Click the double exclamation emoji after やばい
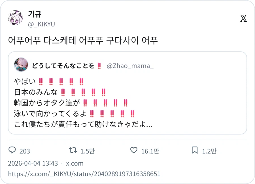The image size is (255, 184). 40,81
